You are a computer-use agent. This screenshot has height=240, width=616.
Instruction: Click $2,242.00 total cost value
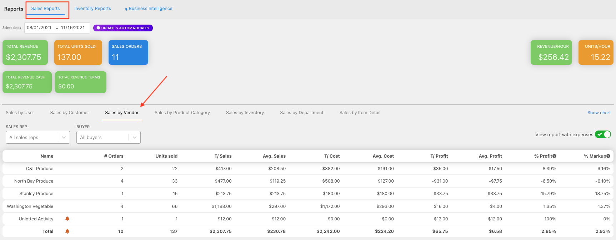click(328, 231)
